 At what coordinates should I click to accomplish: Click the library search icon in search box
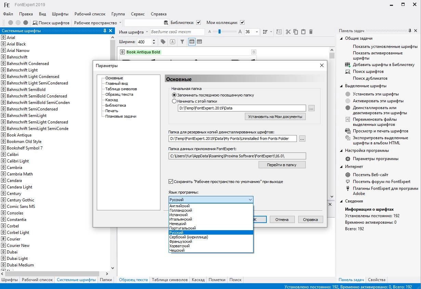166,23
